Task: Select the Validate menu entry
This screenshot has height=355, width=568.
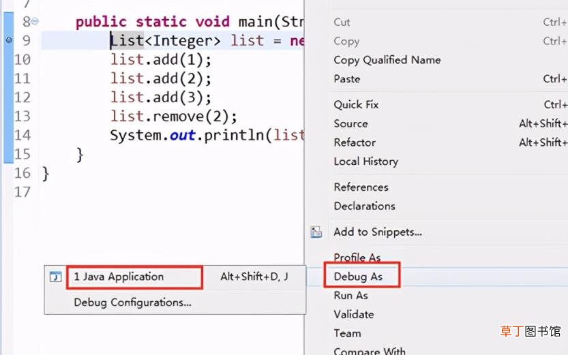Action: click(x=353, y=314)
